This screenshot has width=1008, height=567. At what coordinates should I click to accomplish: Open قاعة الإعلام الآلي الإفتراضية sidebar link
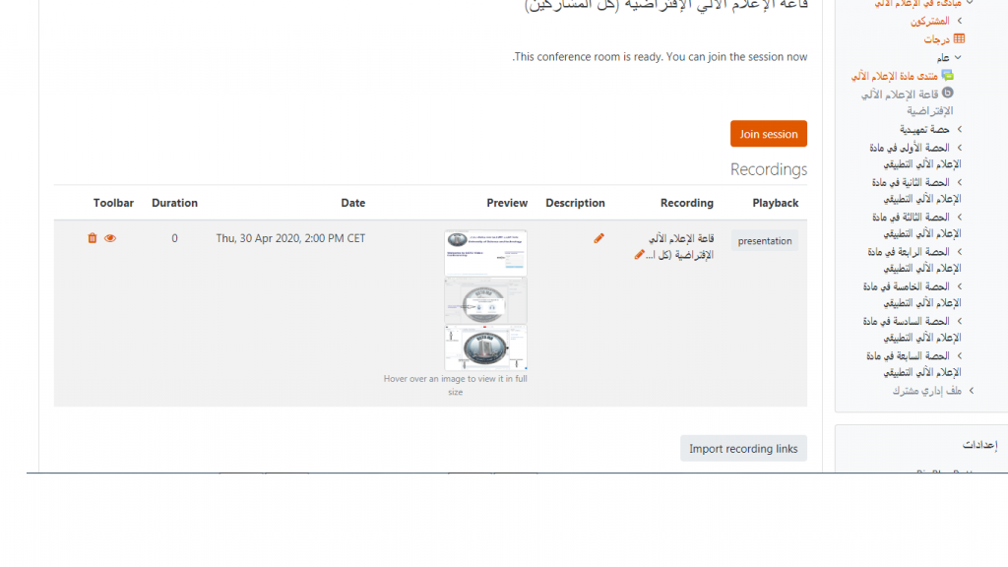tap(908, 102)
